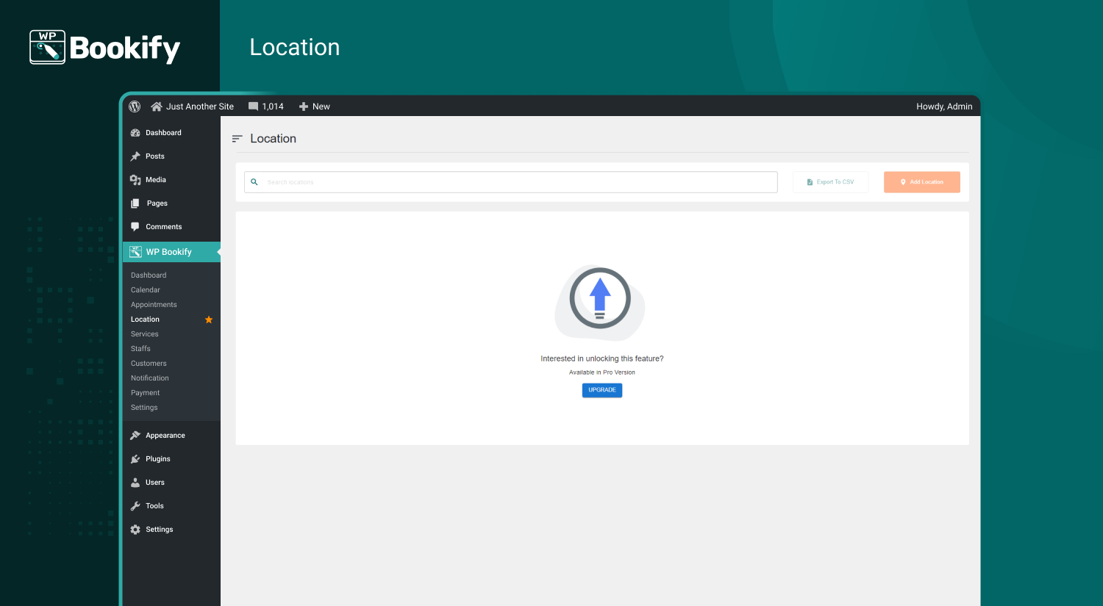Select the WP Bookify plugin icon
Image resolution: width=1103 pixels, height=606 pixels.
[136, 251]
